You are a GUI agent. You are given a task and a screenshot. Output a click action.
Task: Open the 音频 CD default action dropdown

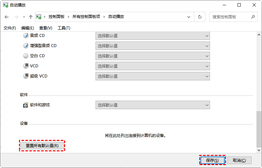[x=152, y=36]
